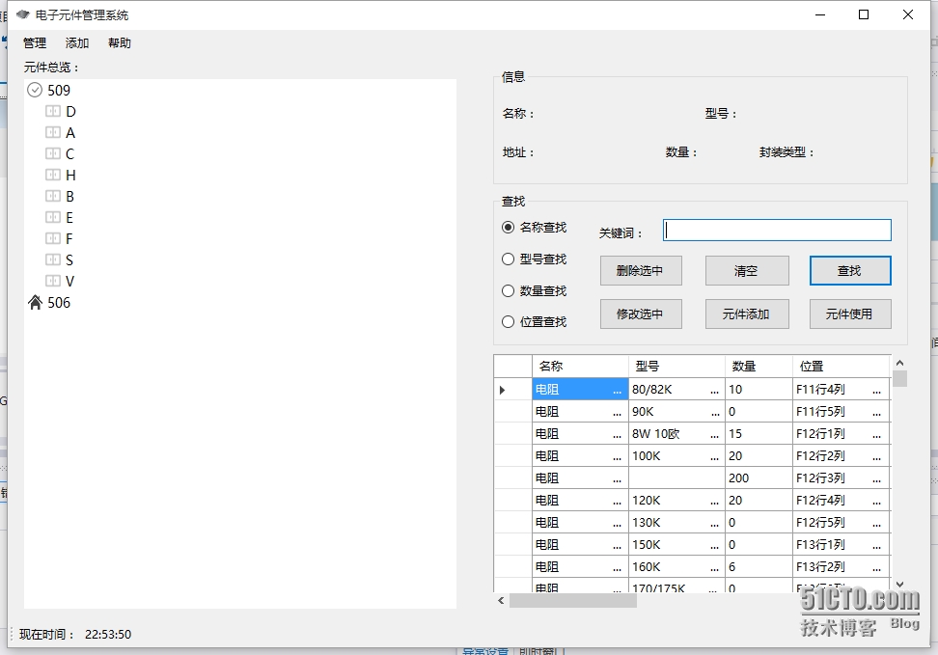Click the 修改选中 button
This screenshot has height=655, width=938.
click(641, 314)
